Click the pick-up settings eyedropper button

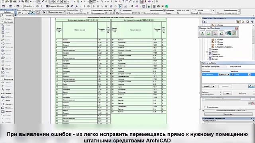coord(251,87)
